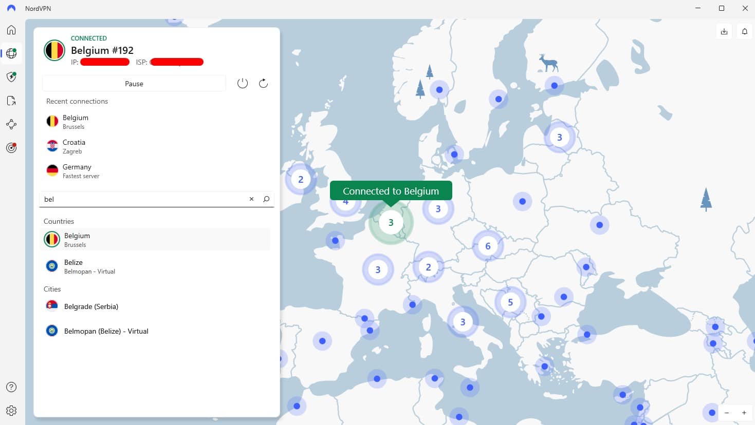Viewport: 755px width, 425px height.
Task: Open the file sharing sidebar icon
Action: coord(11,101)
